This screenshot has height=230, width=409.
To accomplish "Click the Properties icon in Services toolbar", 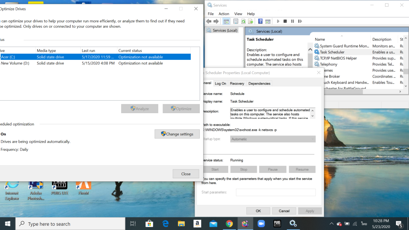I will coord(236,21).
